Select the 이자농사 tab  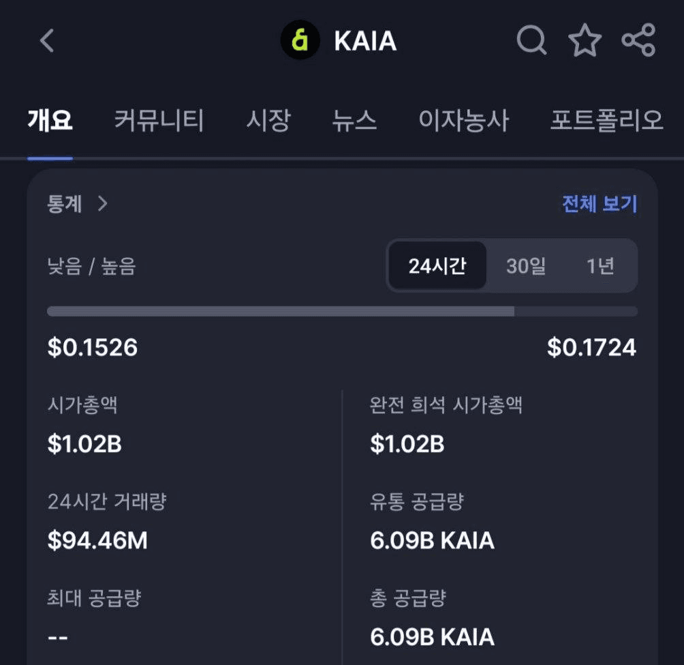pos(463,120)
